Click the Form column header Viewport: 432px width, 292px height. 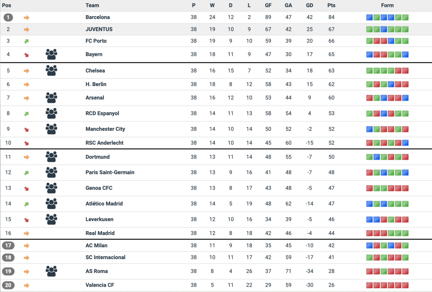pyautogui.click(x=387, y=5)
